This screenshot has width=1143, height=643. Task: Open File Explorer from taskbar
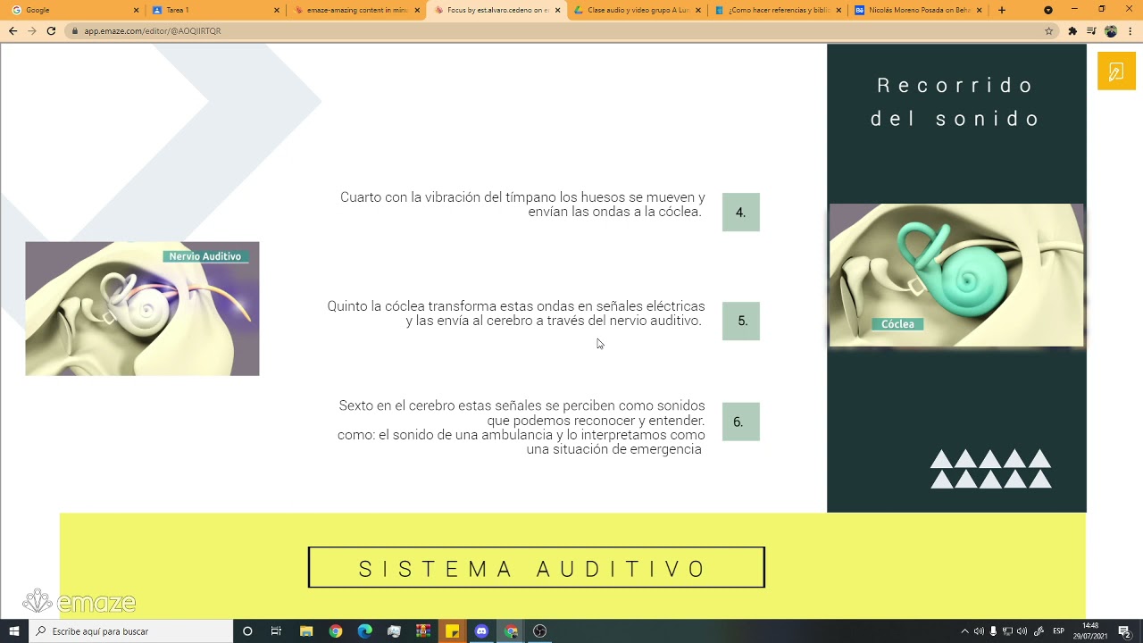(x=306, y=631)
